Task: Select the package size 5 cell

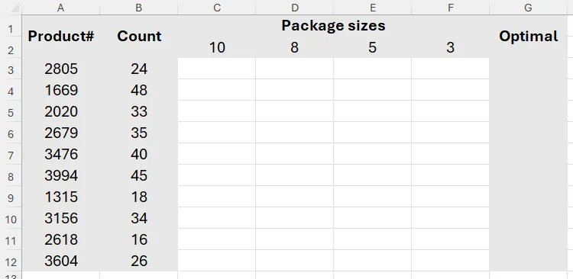Action: (x=372, y=47)
